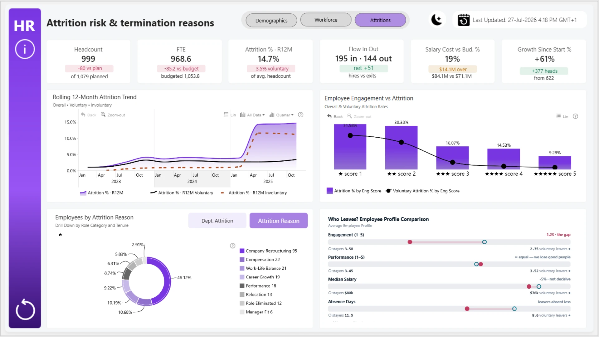Click the score 2 engagement bar

401,148
